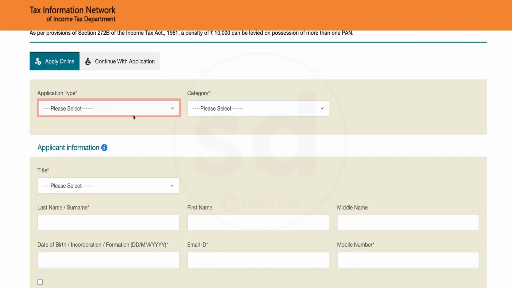Click the Continue With Application person icon
Image resolution: width=512 pixels, height=288 pixels.
pyautogui.click(x=88, y=61)
